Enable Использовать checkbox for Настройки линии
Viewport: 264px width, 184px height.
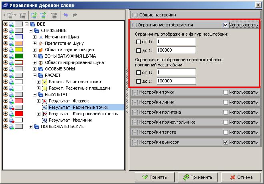(x=226, y=102)
